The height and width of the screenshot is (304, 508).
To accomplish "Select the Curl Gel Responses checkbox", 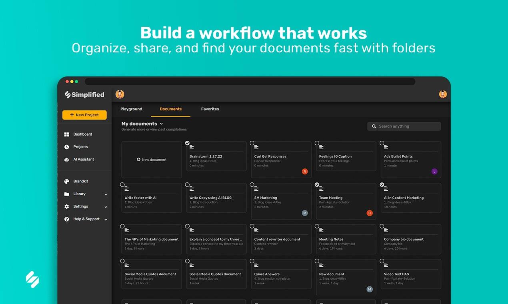I will [x=252, y=143].
